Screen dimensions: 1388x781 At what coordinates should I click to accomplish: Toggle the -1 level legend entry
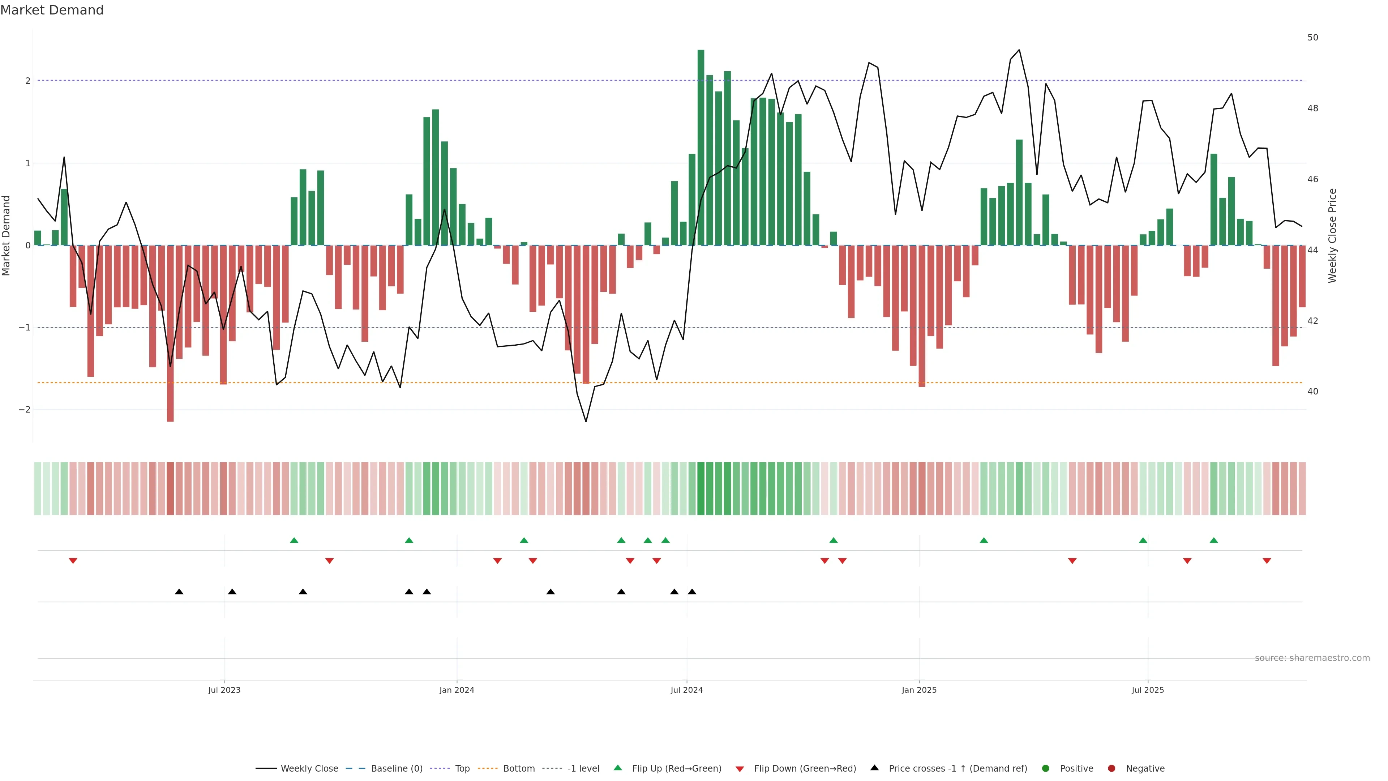pyautogui.click(x=583, y=768)
